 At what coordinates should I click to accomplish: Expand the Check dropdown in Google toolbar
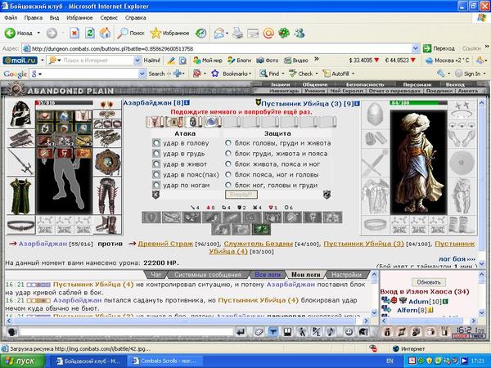point(316,74)
